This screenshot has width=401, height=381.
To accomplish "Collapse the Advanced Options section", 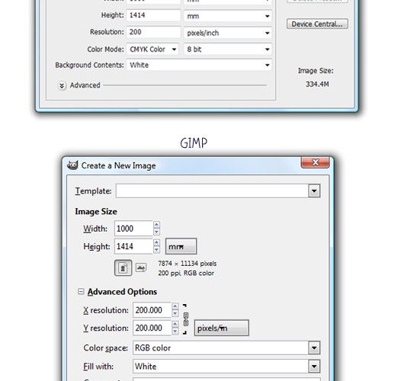I will 81,292.
